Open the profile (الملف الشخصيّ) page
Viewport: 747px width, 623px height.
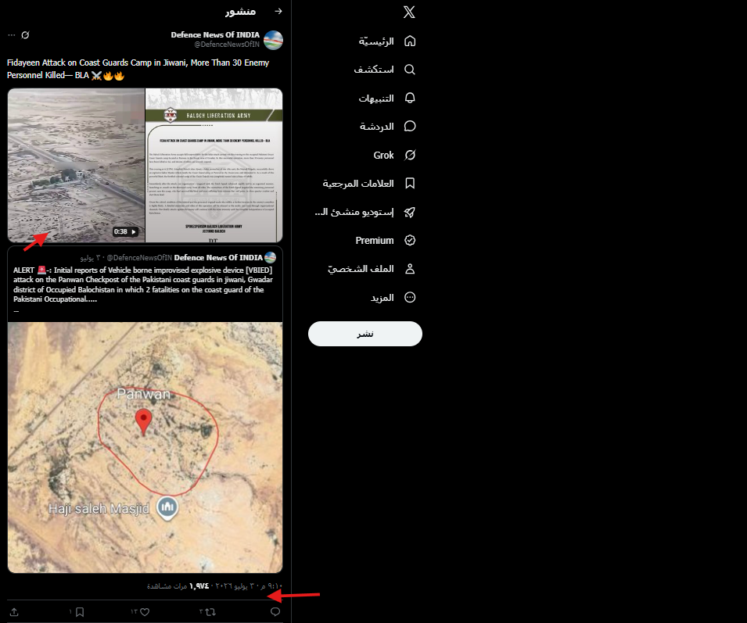coord(371,269)
